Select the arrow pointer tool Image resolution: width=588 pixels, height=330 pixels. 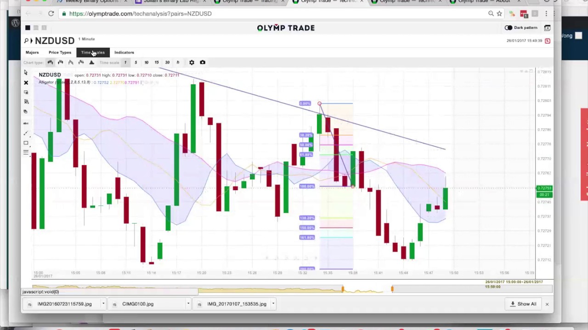click(26, 72)
